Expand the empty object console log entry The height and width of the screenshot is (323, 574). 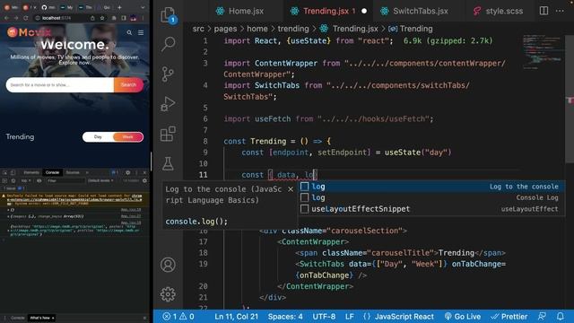8,210
